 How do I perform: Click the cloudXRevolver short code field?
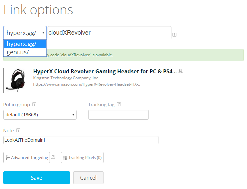[109, 33]
